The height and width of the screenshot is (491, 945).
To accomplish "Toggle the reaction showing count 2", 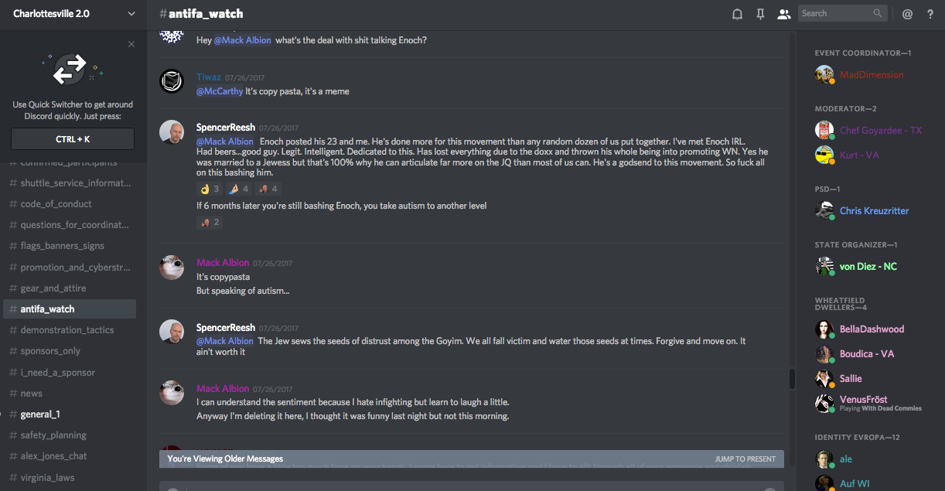I will coord(210,223).
